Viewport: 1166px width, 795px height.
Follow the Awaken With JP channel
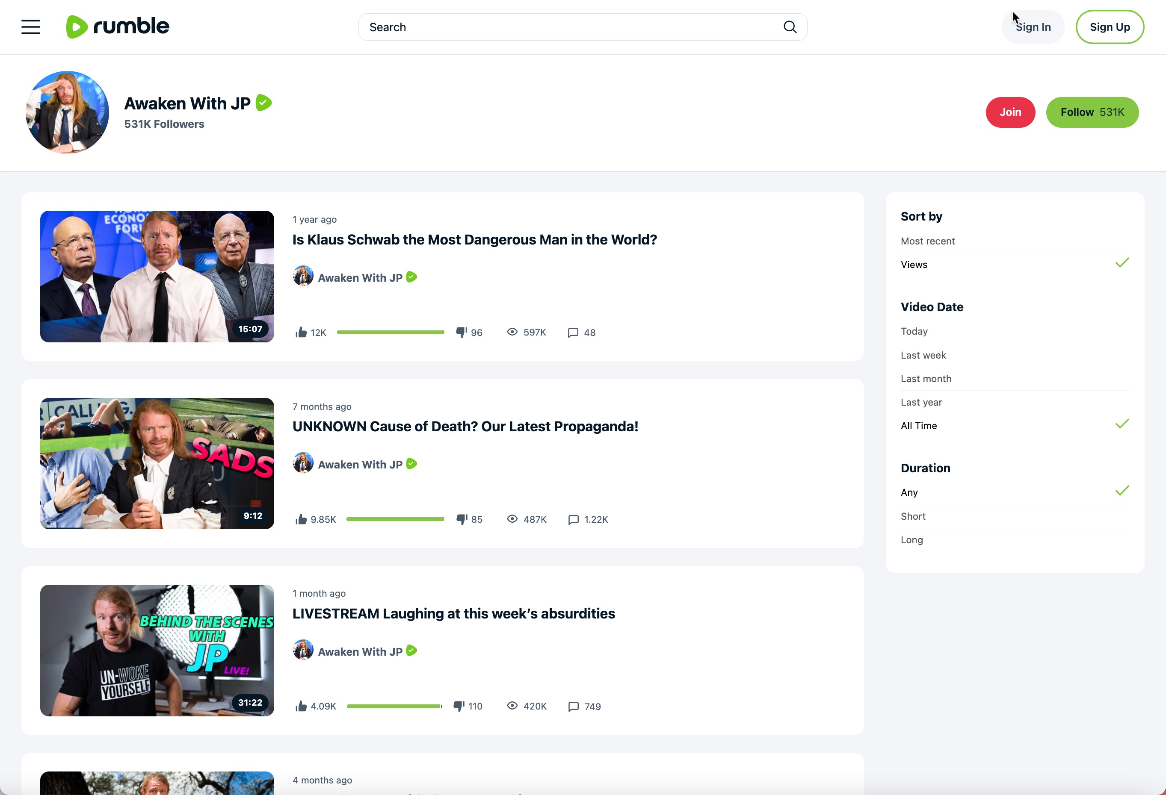click(x=1092, y=112)
